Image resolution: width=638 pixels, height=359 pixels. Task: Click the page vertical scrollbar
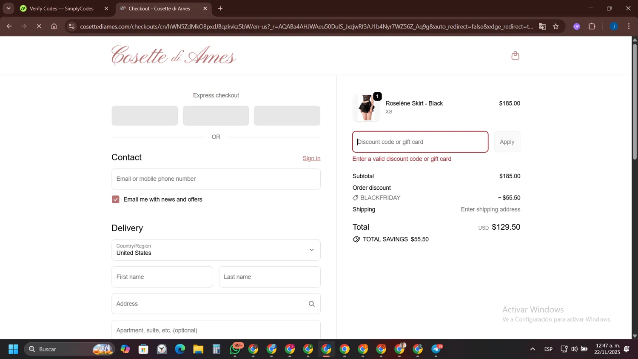(635, 102)
